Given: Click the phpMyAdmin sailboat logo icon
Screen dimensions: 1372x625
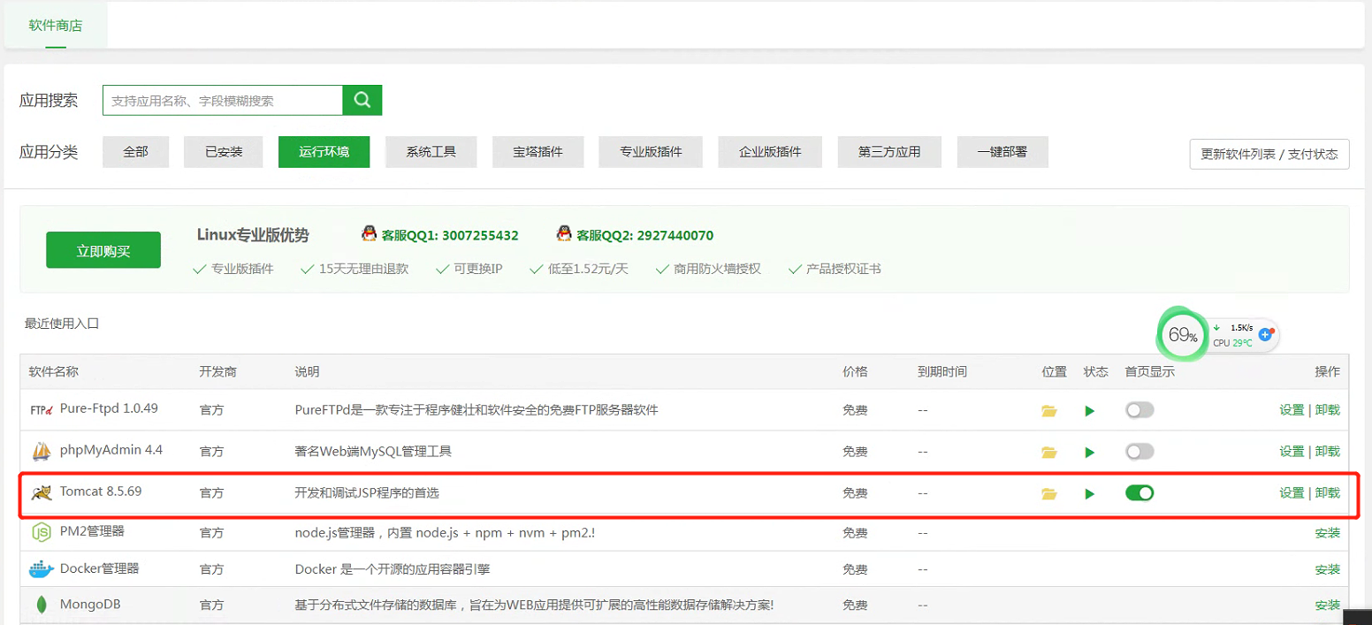Looking at the screenshot, I should pos(42,452).
